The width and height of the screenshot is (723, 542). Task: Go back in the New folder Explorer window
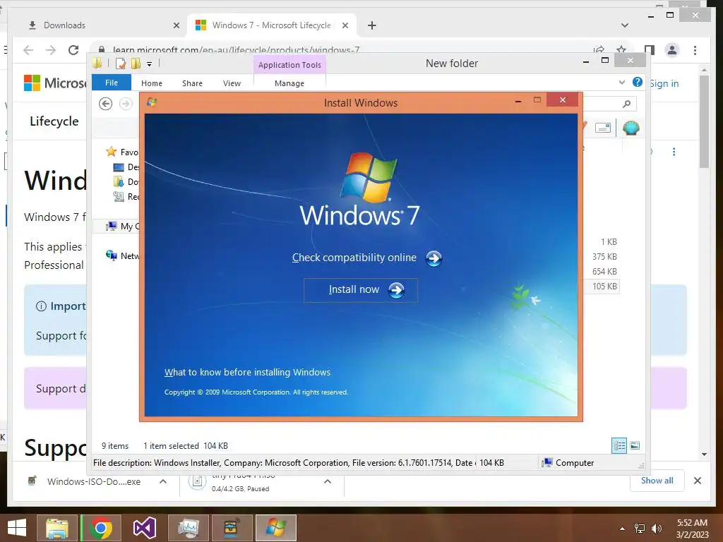click(106, 104)
